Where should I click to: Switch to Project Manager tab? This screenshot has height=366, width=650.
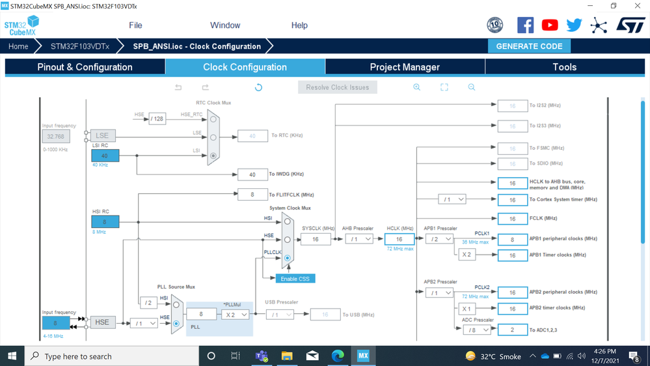(x=405, y=67)
